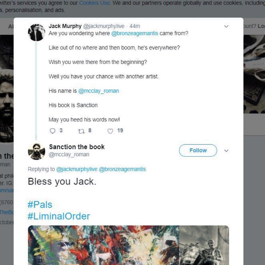Open the #LiminalOrder hashtag
Viewport: 265px width, 265px height.
point(59,216)
